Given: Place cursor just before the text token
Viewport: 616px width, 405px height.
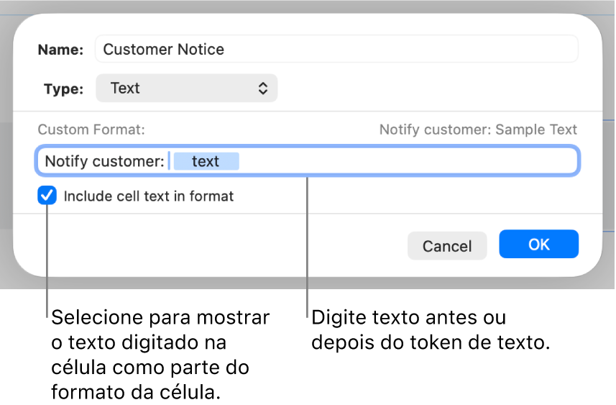Looking at the screenshot, I should point(171,161).
